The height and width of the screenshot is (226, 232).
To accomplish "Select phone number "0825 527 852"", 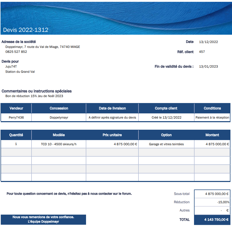I will click(16, 52).
